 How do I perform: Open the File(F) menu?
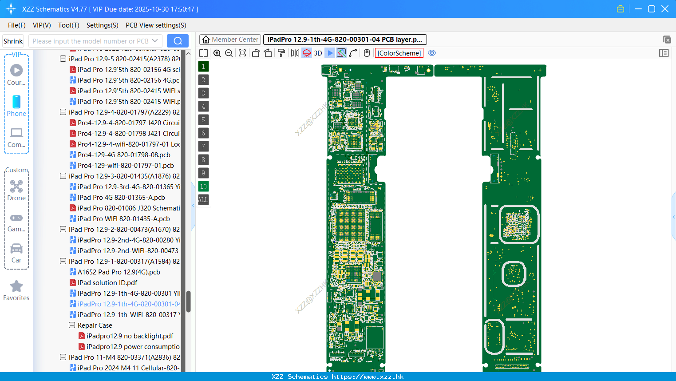pos(17,25)
